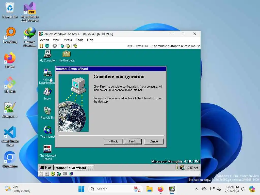Minimize the 86Box window

172,34
